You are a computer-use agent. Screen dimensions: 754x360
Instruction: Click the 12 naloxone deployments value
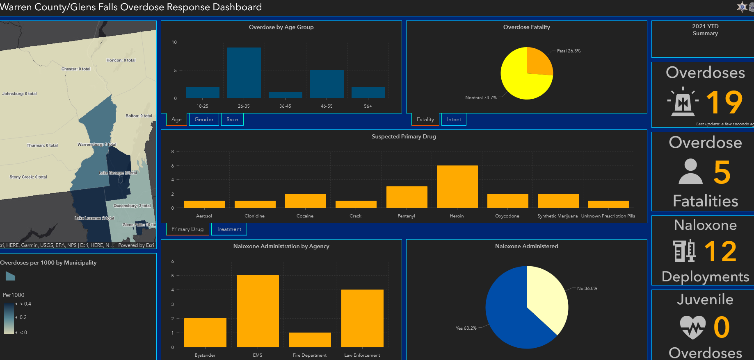(x=720, y=251)
